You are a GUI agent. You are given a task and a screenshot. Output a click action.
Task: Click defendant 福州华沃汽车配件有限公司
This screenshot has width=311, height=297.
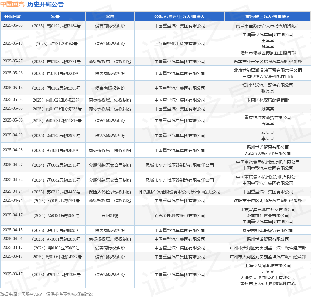pyautogui.click(x=268, y=85)
